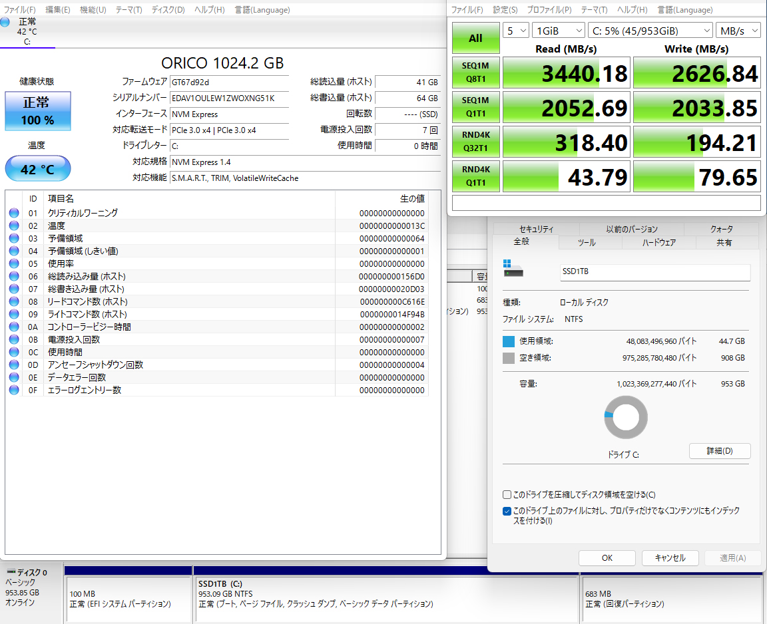The image size is (767, 624).
Task: Click the 正常 100 % health status button
Action: 38,111
